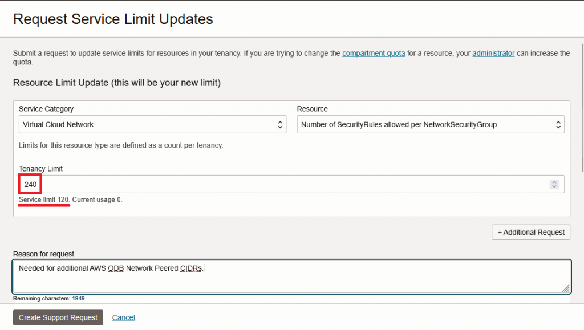The image size is (584, 330).
Task: Click the textarea resize handle corner
Action: pos(565,288)
